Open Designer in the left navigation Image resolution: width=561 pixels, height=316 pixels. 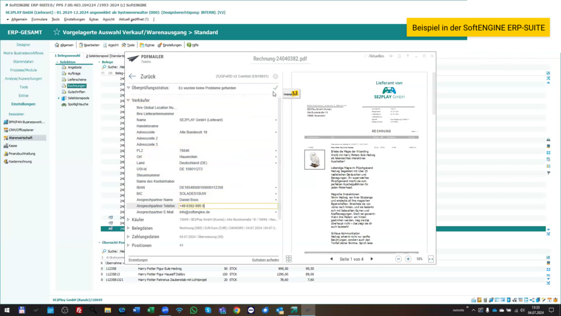click(23, 45)
